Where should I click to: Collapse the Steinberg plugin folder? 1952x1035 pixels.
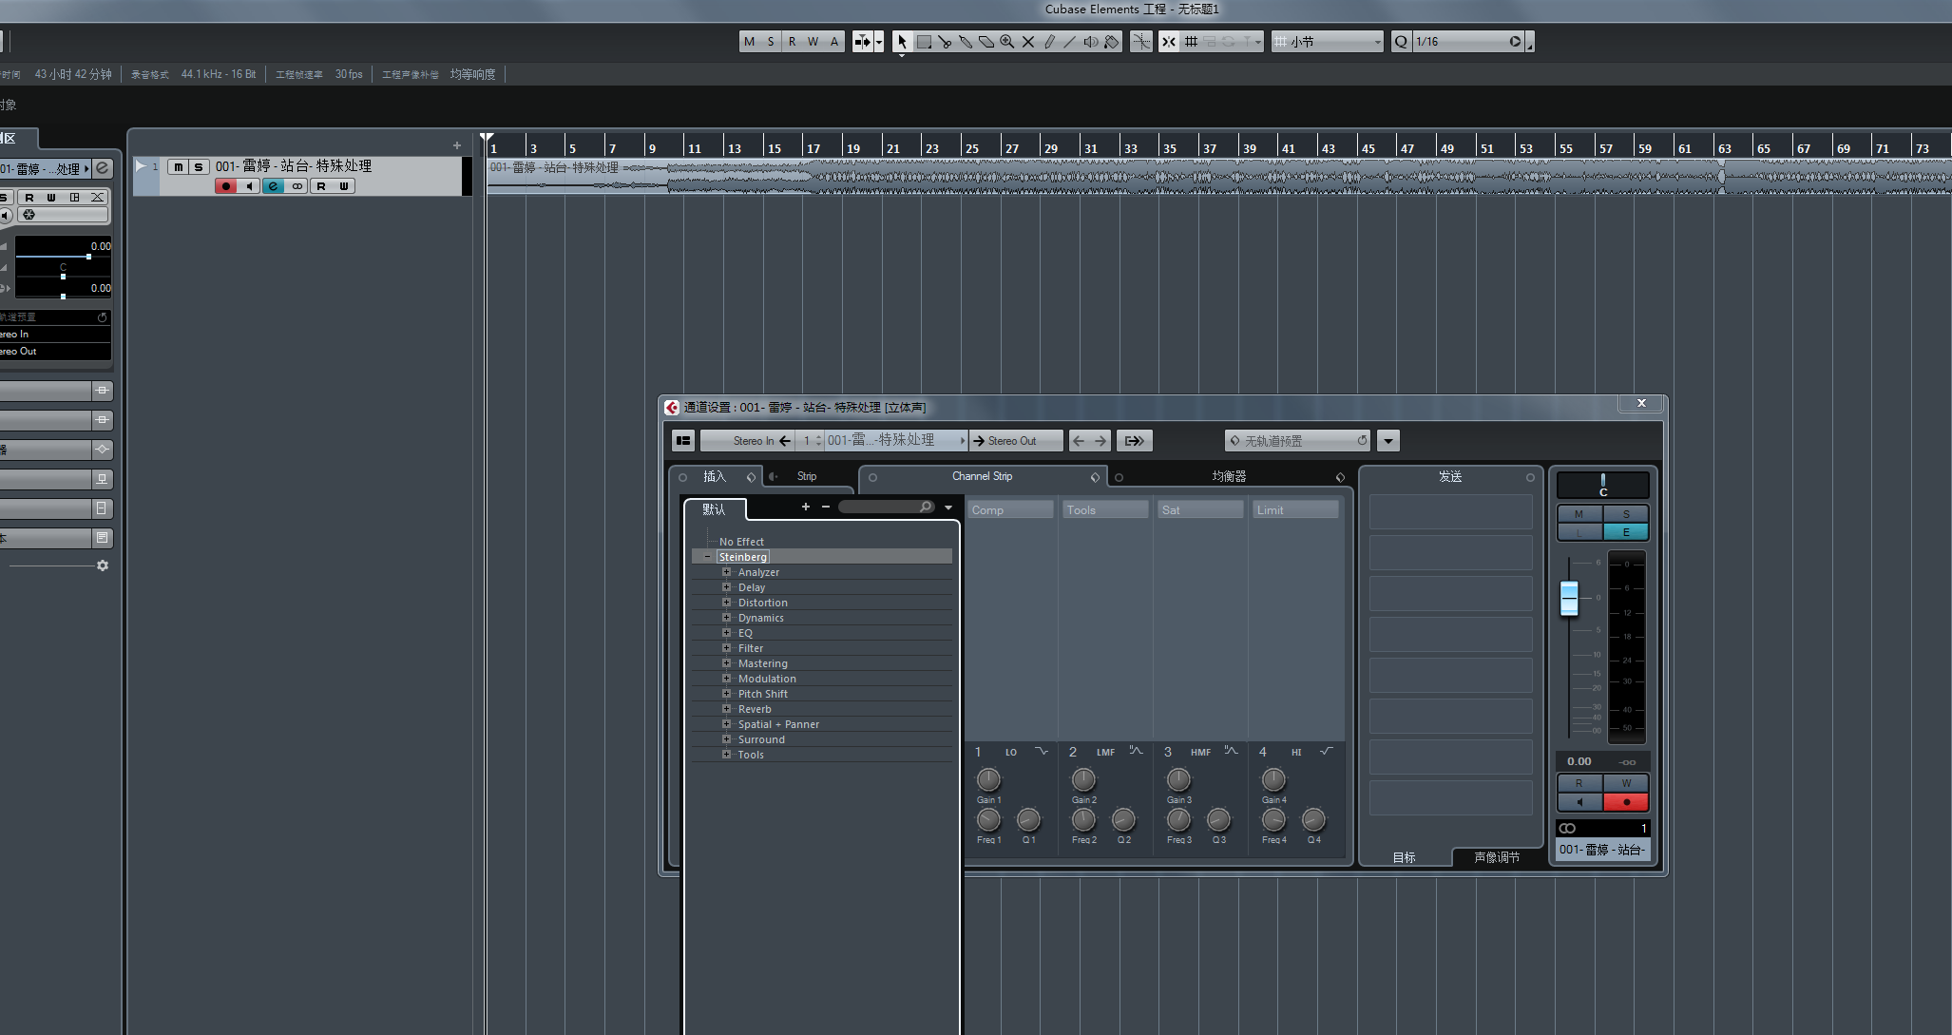[707, 557]
